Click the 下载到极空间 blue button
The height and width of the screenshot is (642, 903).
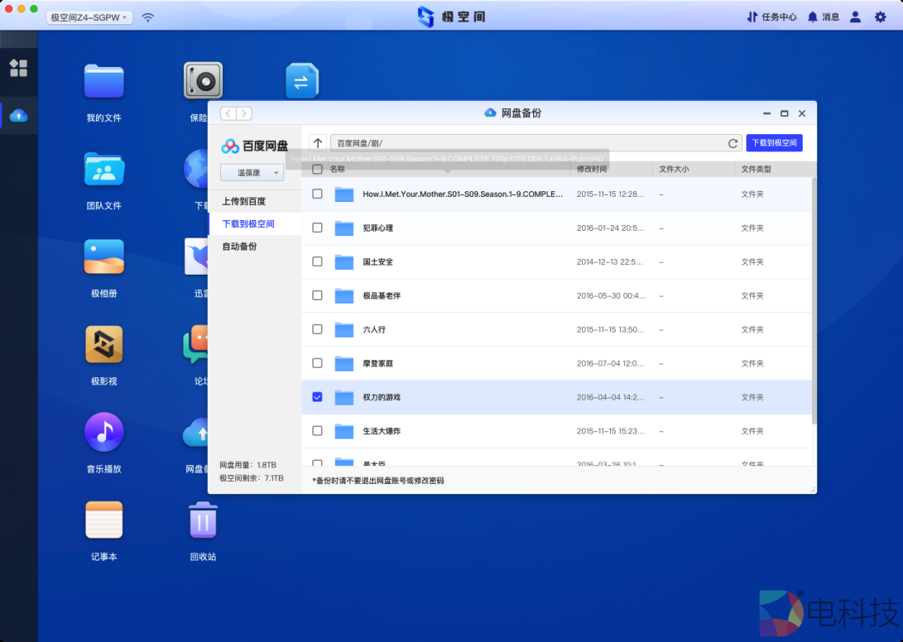[x=774, y=142]
